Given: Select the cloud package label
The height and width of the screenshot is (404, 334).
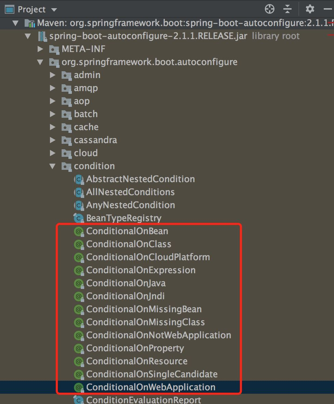Looking at the screenshot, I should [86, 153].
